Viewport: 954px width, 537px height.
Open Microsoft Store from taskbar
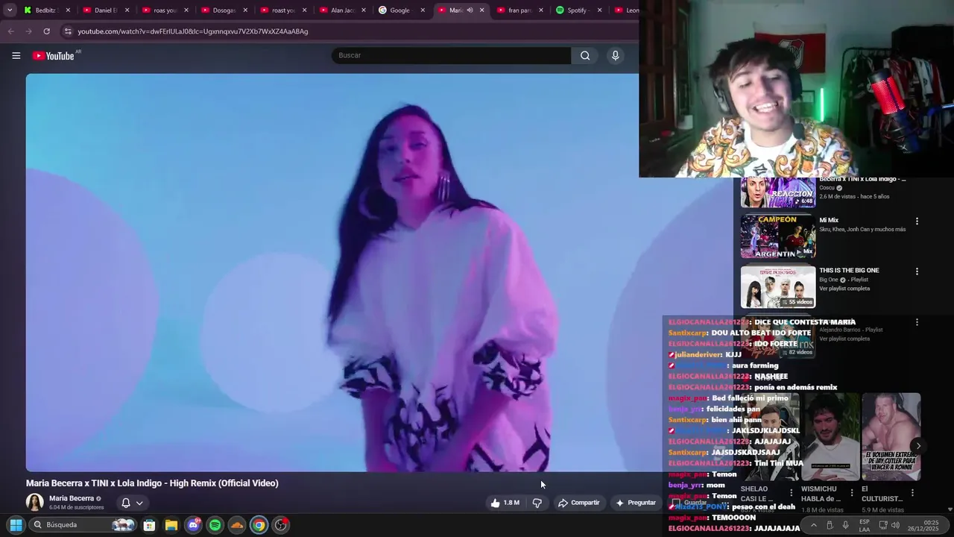pos(149,525)
